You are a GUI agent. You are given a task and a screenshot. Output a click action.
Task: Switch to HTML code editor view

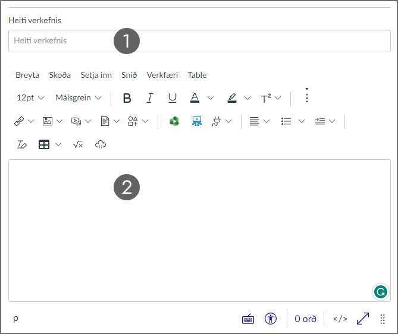340,319
